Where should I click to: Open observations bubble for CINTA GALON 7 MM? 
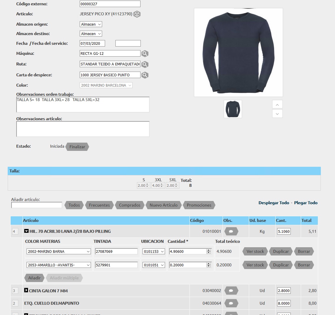231,291
